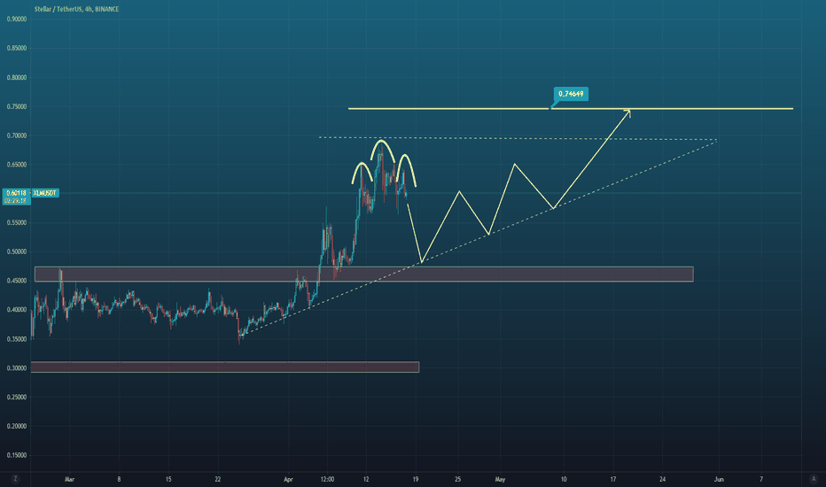Click the 0.45000 price axis label
The height and width of the screenshot is (487, 826).
click(x=16, y=281)
